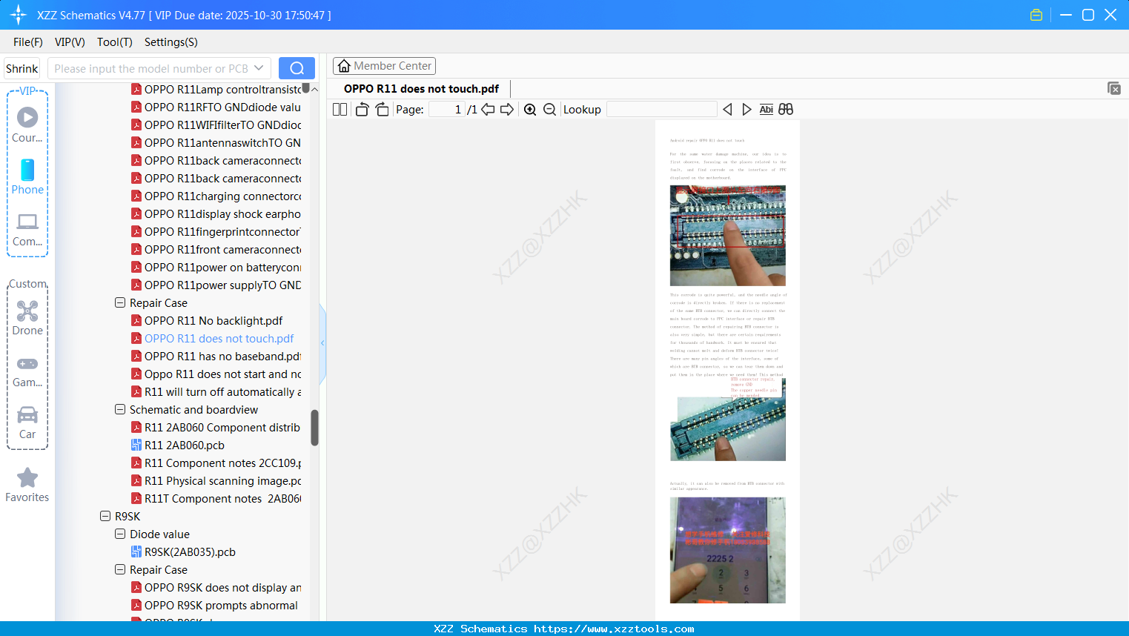Open R11 2AB060 Component distribution file
The width and height of the screenshot is (1129, 636).
222,428
